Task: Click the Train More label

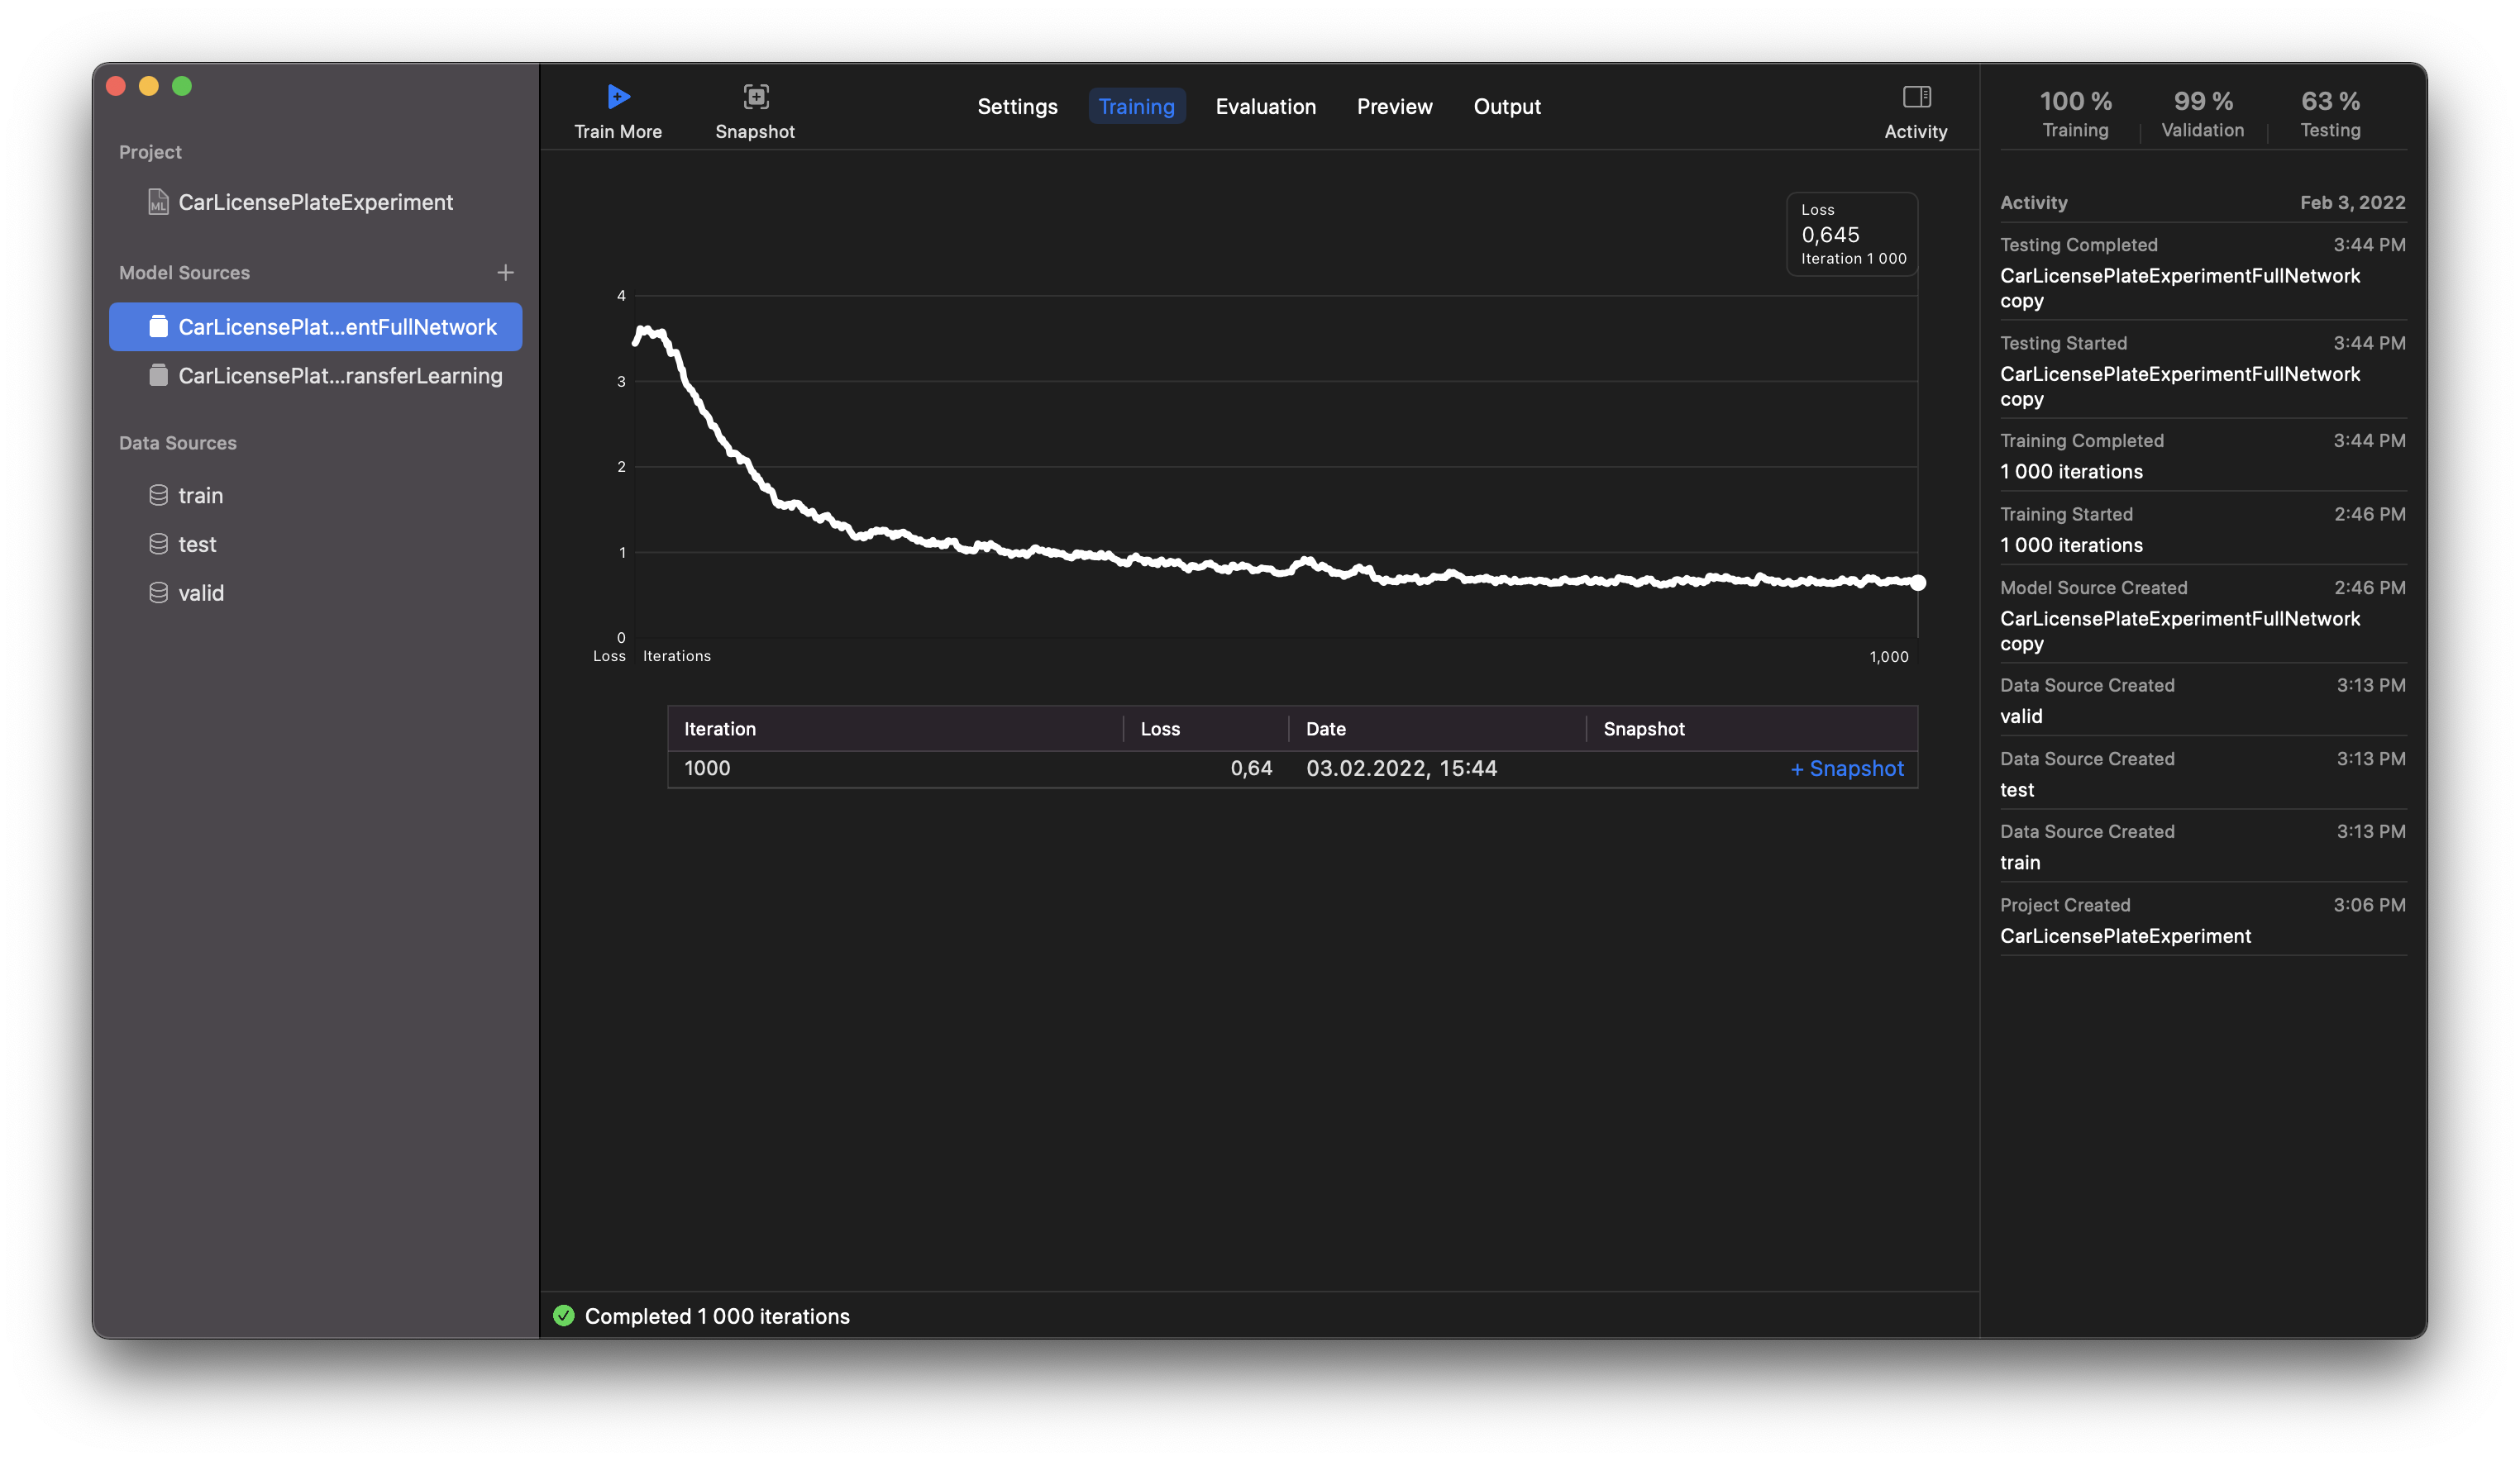Action: (x=618, y=132)
